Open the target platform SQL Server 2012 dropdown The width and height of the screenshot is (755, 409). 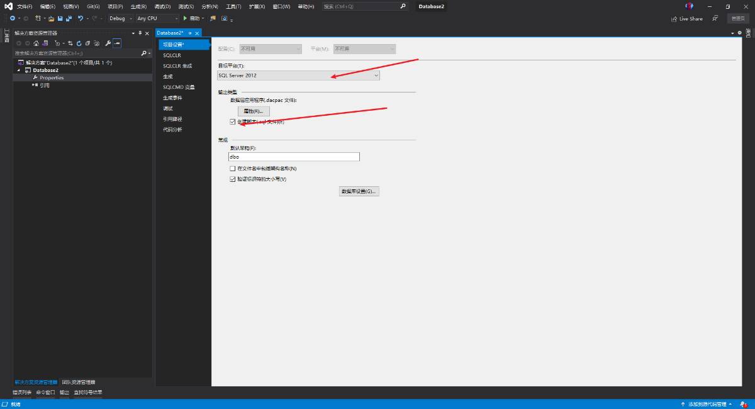click(299, 76)
